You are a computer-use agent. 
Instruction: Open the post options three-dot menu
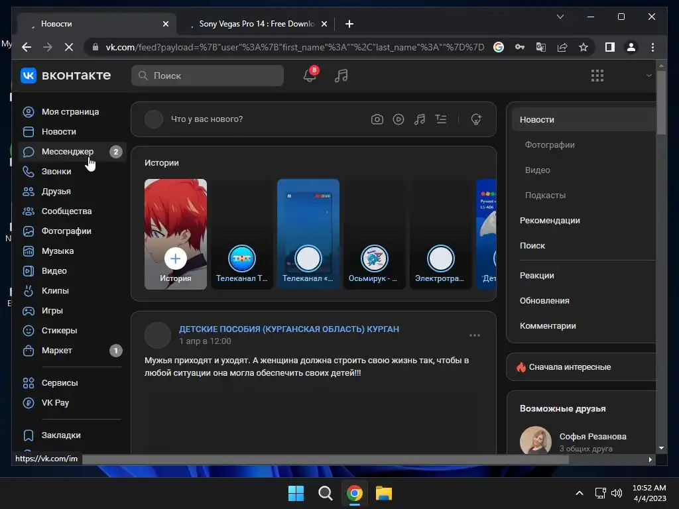[475, 335]
